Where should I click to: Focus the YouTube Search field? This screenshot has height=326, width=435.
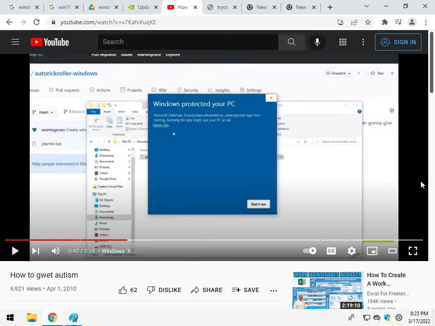(x=188, y=42)
